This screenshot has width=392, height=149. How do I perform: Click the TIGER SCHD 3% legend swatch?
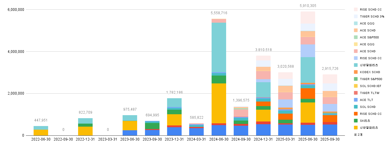click(x=356, y=16)
